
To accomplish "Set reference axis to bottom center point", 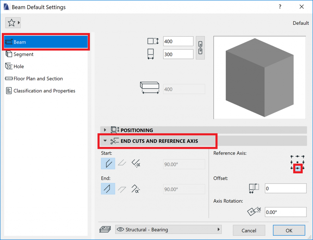I will (298, 168).
